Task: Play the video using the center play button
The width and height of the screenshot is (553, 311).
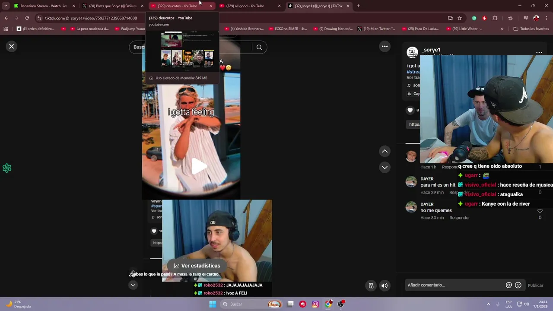Action: pyautogui.click(x=199, y=166)
